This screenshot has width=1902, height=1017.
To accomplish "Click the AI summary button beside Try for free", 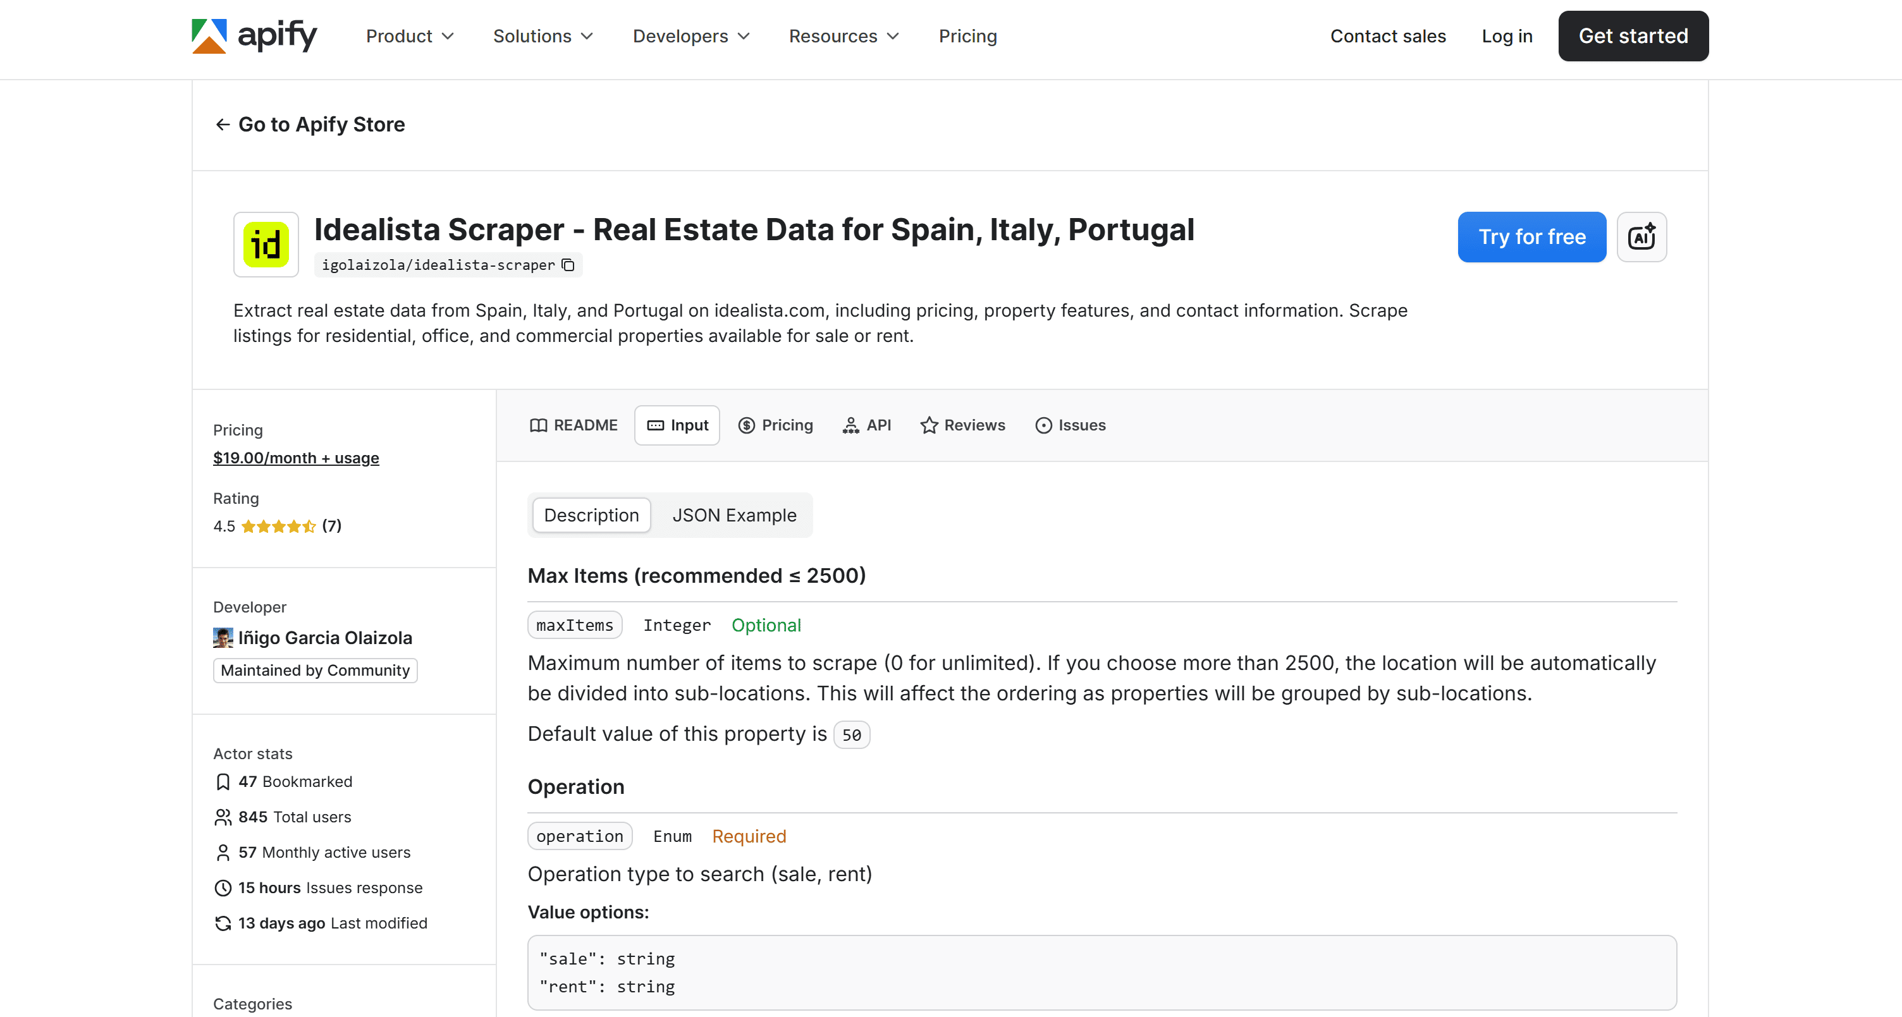I will 1641,237.
